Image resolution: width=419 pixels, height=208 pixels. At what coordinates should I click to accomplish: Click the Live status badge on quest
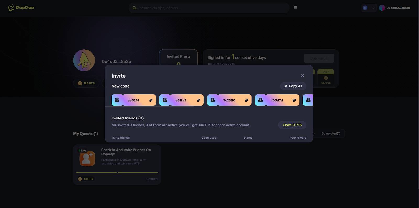(82, 151)
